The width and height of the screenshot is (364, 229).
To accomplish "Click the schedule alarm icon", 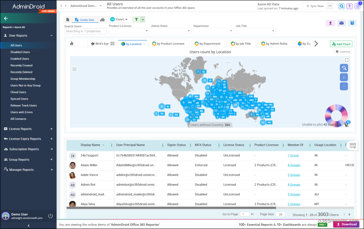I will (x=352, y=23).
